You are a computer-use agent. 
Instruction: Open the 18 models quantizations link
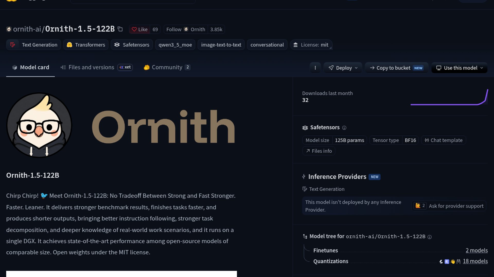pyautogui.click(x=475, y=261)
